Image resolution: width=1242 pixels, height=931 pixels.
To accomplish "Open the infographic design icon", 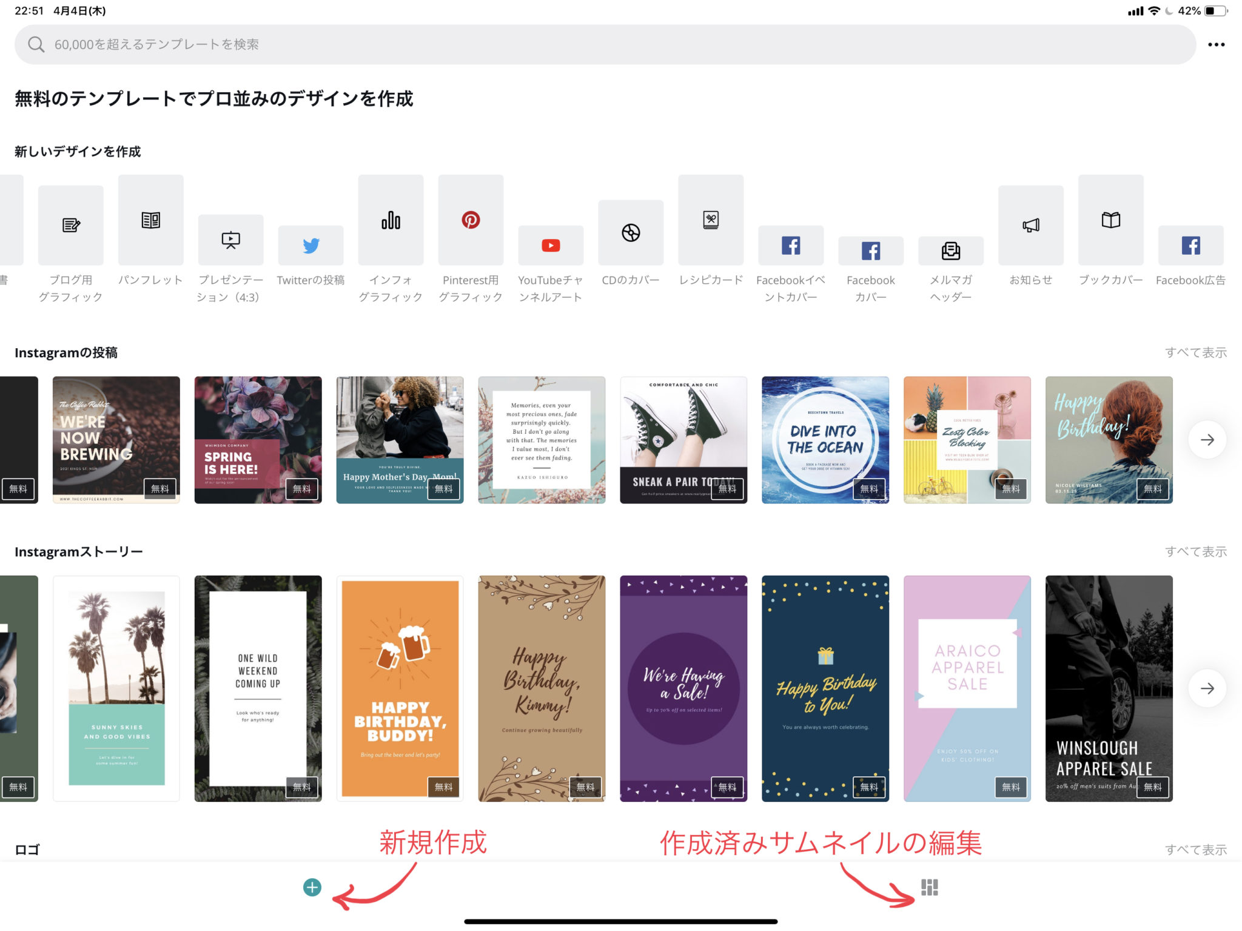I will pos(391,220).
